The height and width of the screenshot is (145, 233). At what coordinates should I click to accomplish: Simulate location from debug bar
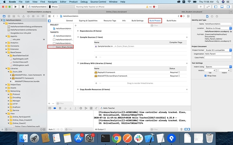pyautogui.click(x=96, y=108)
